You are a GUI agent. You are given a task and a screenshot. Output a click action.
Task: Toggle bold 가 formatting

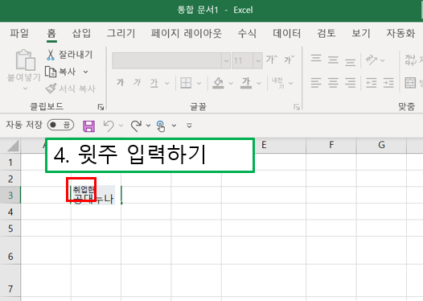point(121,82)
